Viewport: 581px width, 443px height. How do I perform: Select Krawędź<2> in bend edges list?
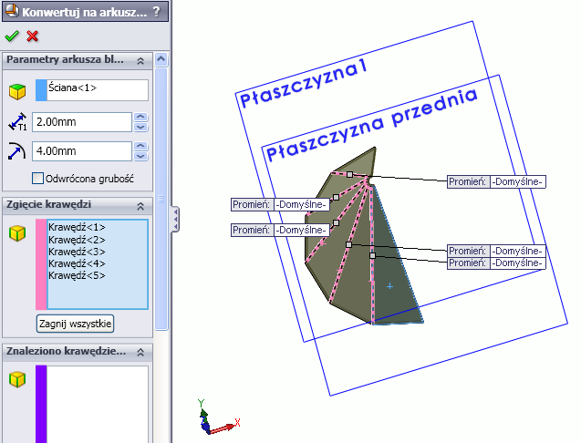tap(77, 240)
